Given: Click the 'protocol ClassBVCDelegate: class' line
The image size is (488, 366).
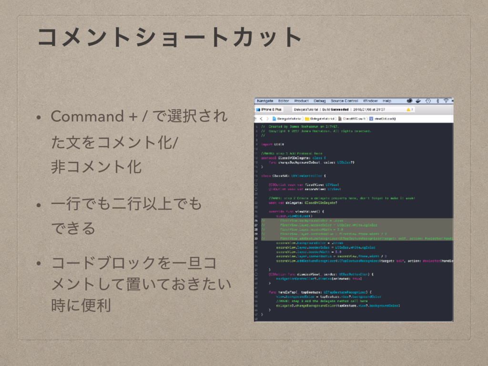Looking at the screenshot, I should pyautogui.click(x=294, y=158).
